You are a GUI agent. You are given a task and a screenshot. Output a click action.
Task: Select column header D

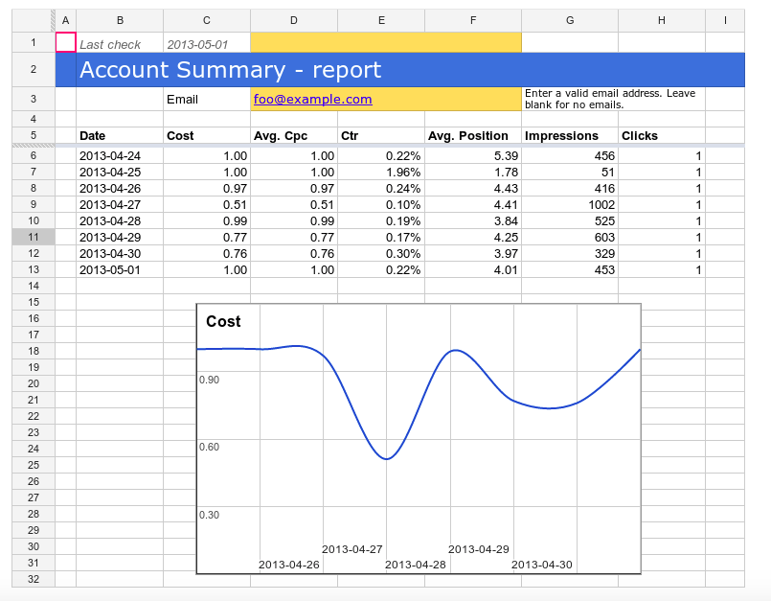[x=293, y=20]
